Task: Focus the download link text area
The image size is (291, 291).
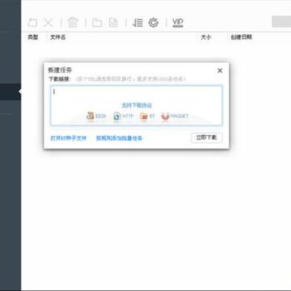Action: coord(137,105)
